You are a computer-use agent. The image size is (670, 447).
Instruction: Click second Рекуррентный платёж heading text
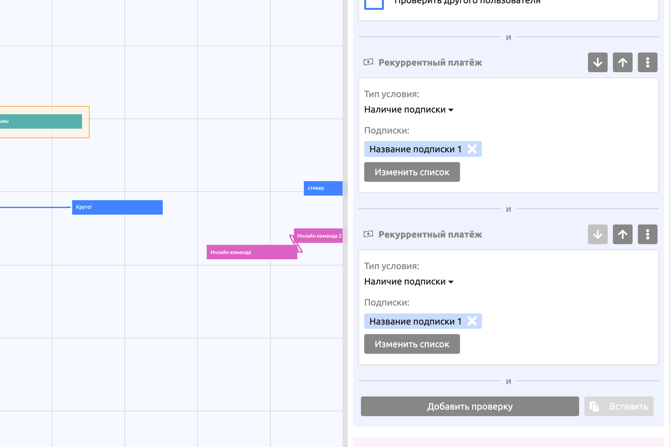430,234
